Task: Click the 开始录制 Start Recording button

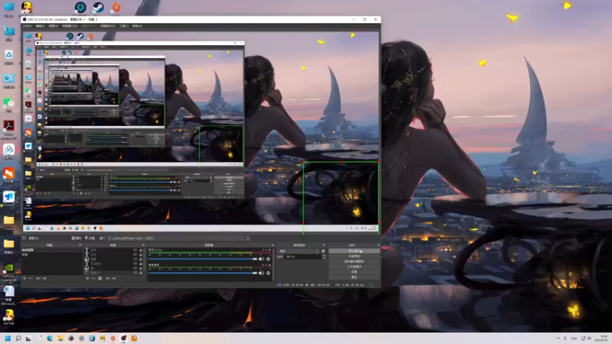Action: coord(354,256)
